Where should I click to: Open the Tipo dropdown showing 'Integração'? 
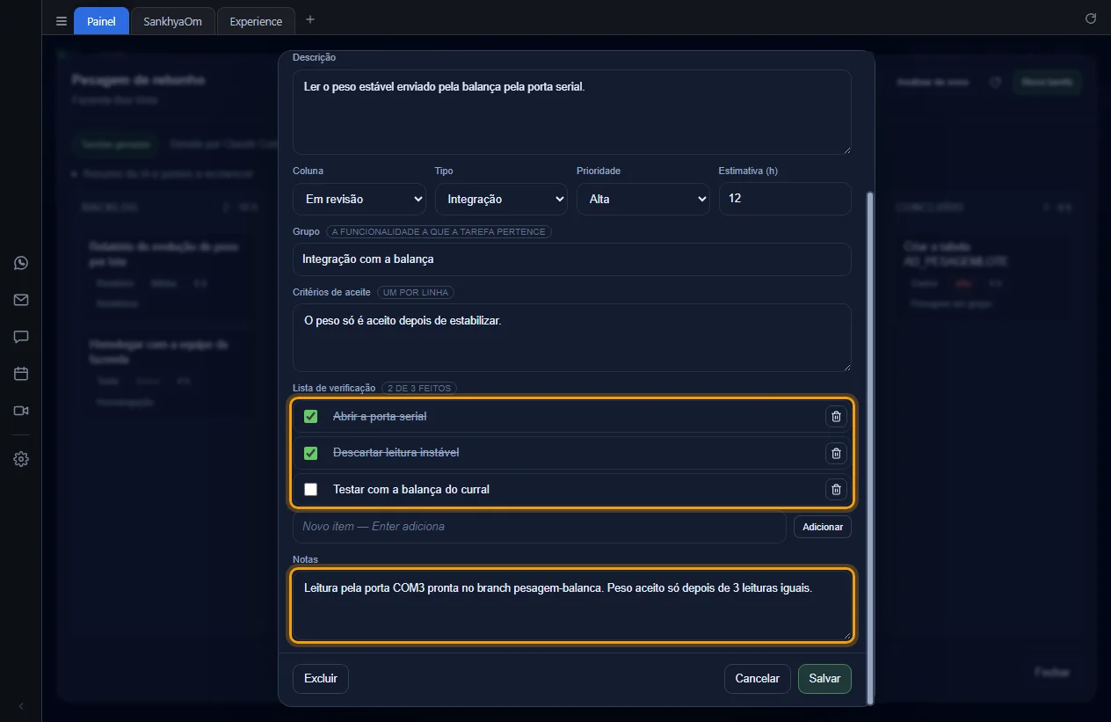501,199
